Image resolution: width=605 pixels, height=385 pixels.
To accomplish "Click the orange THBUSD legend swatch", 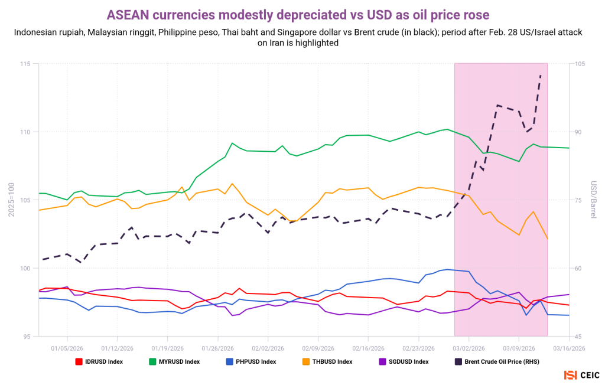I will tap(305, 361).
